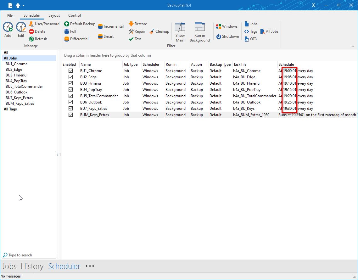
Task: Open the more views ellipsis menu
Action: [90, 266]
